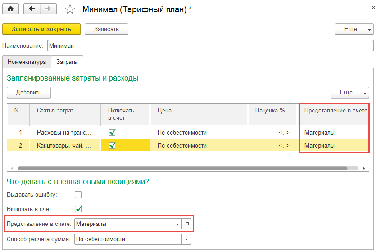Select the Затраты tab

(67, 62)
